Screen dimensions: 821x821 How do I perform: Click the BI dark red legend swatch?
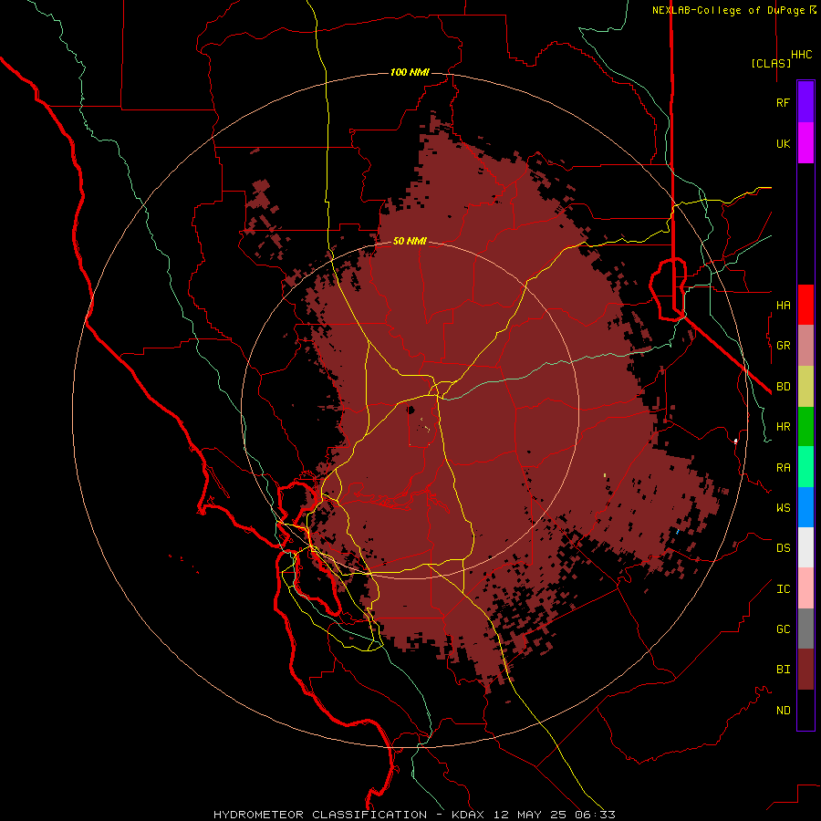[x=805, y=670]
